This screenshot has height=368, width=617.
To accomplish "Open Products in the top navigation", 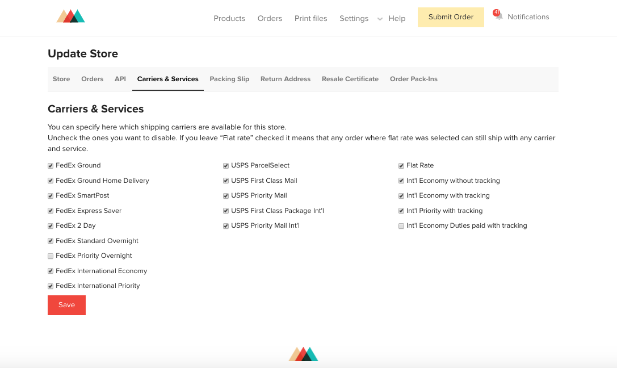I will pos(229,19).
